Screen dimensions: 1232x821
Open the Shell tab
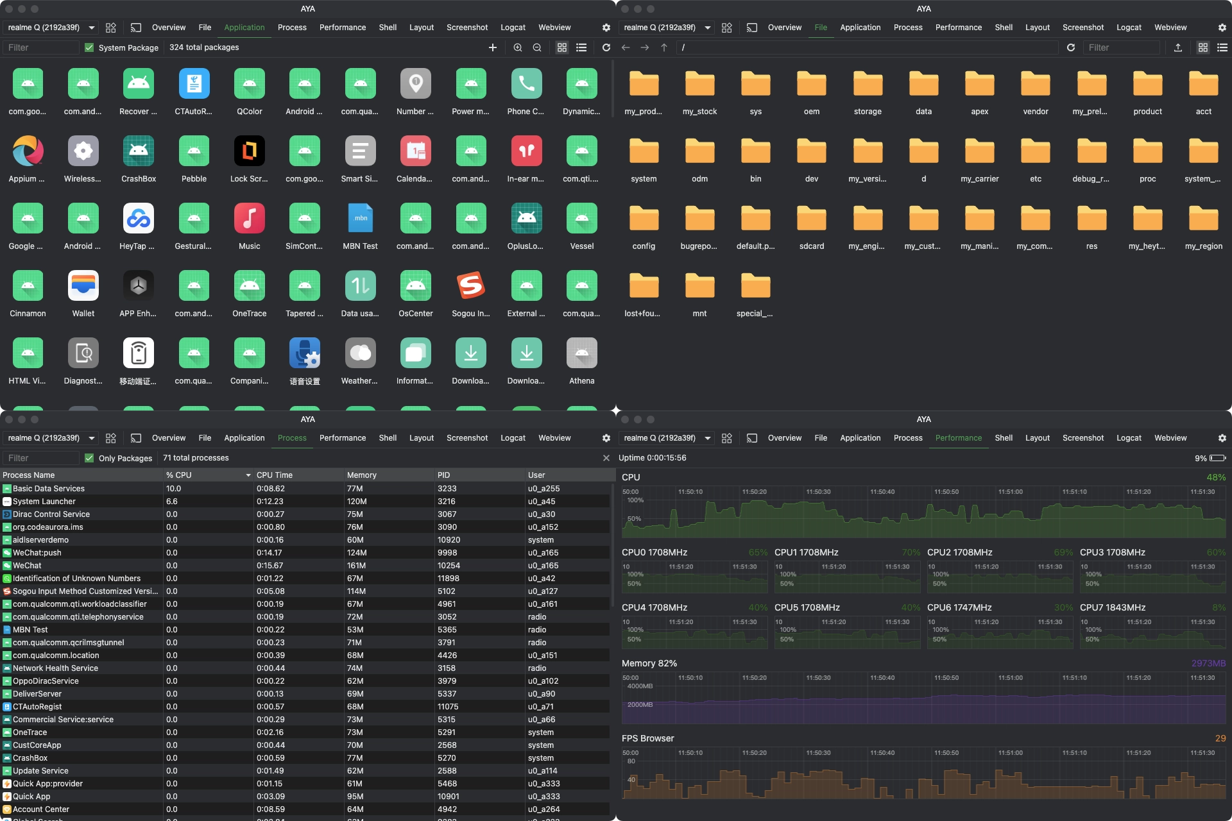[x=388, y=28]
